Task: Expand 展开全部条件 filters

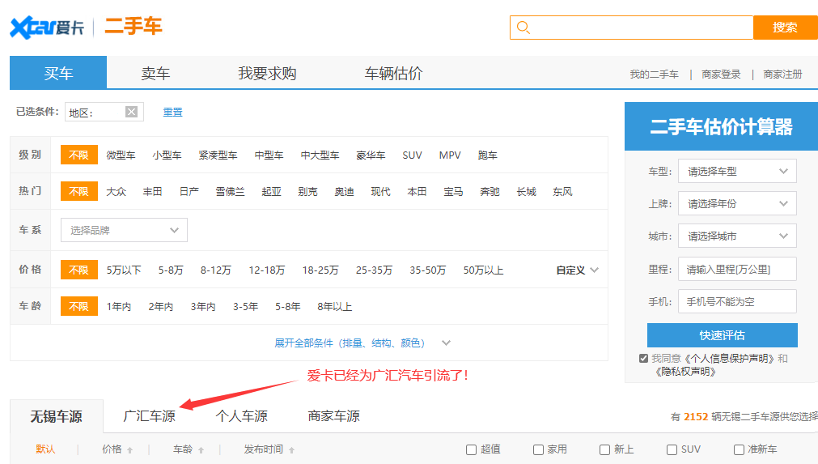Action: pos(362,343)
